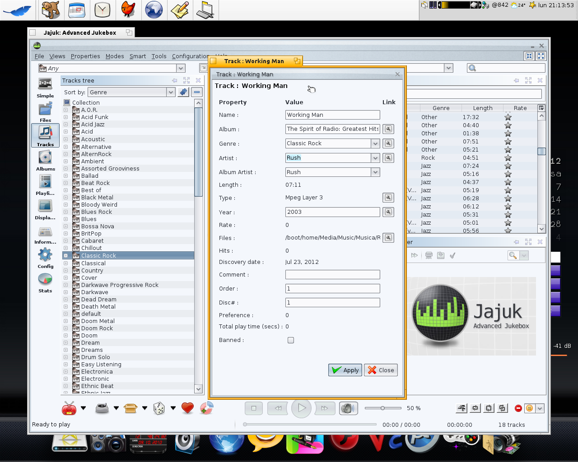Click the best-of heart icon
Screen dimensions: 578x462
point(187,408)
